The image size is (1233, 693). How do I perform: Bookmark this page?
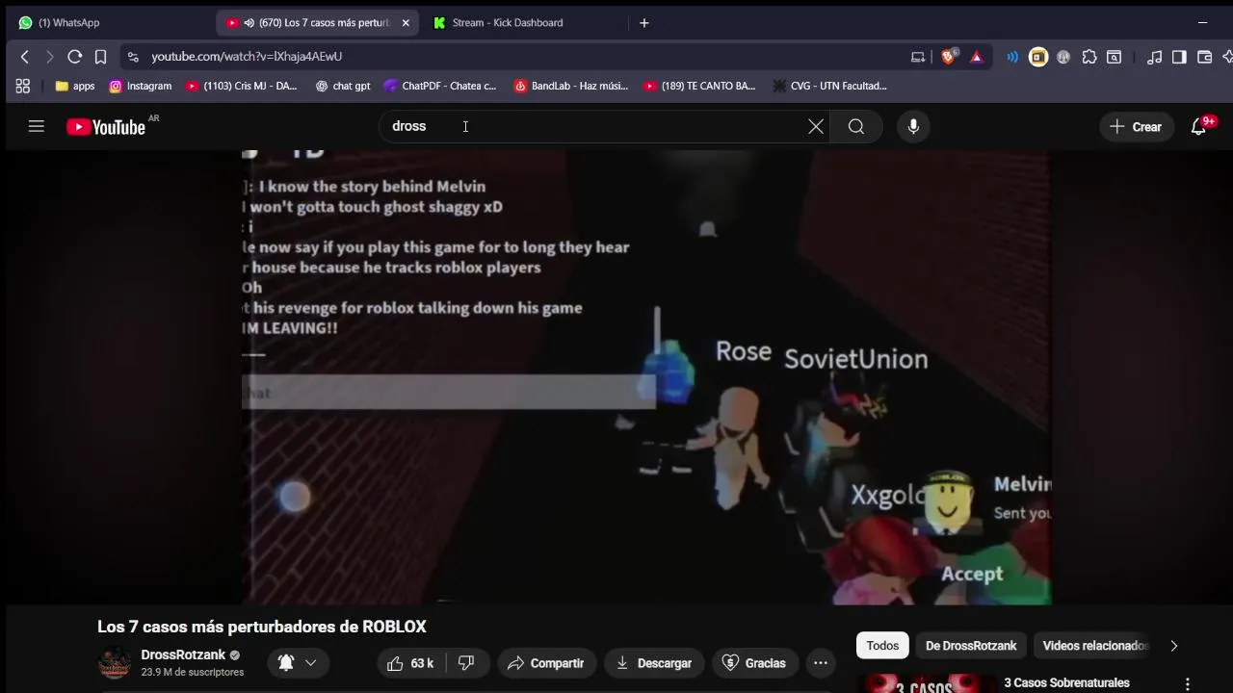pyautogui.click(x=100, y=57)
